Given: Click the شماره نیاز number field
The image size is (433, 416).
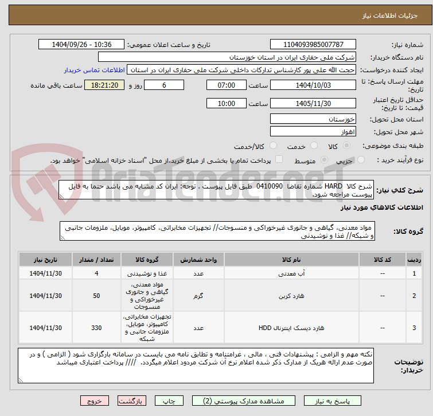Looking at the screenshot, I should pos(313,45).
